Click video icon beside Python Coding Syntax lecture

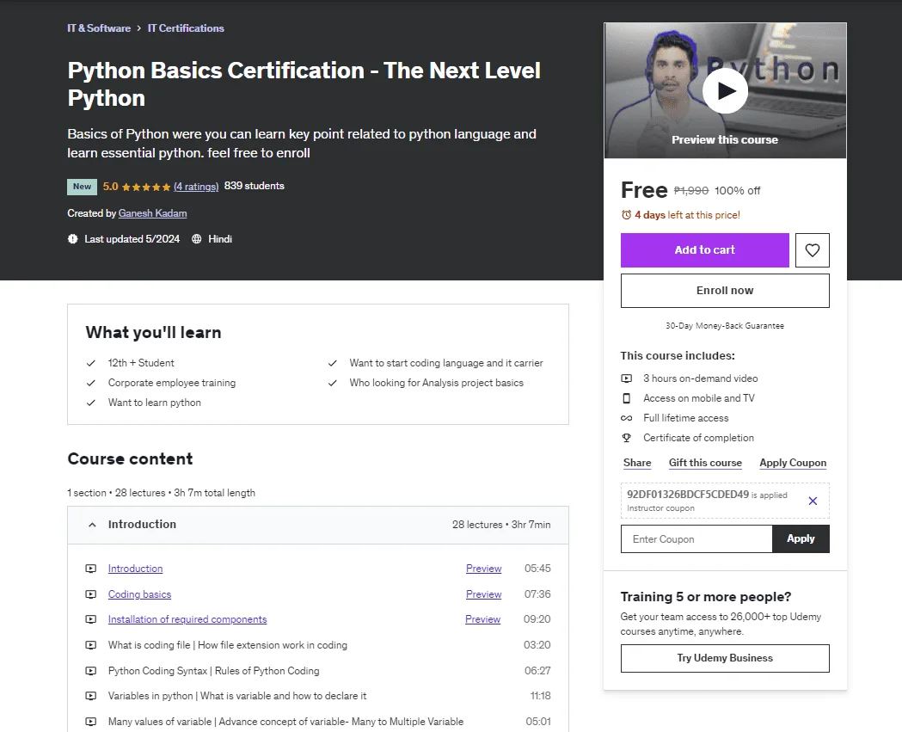pos(91,670)
